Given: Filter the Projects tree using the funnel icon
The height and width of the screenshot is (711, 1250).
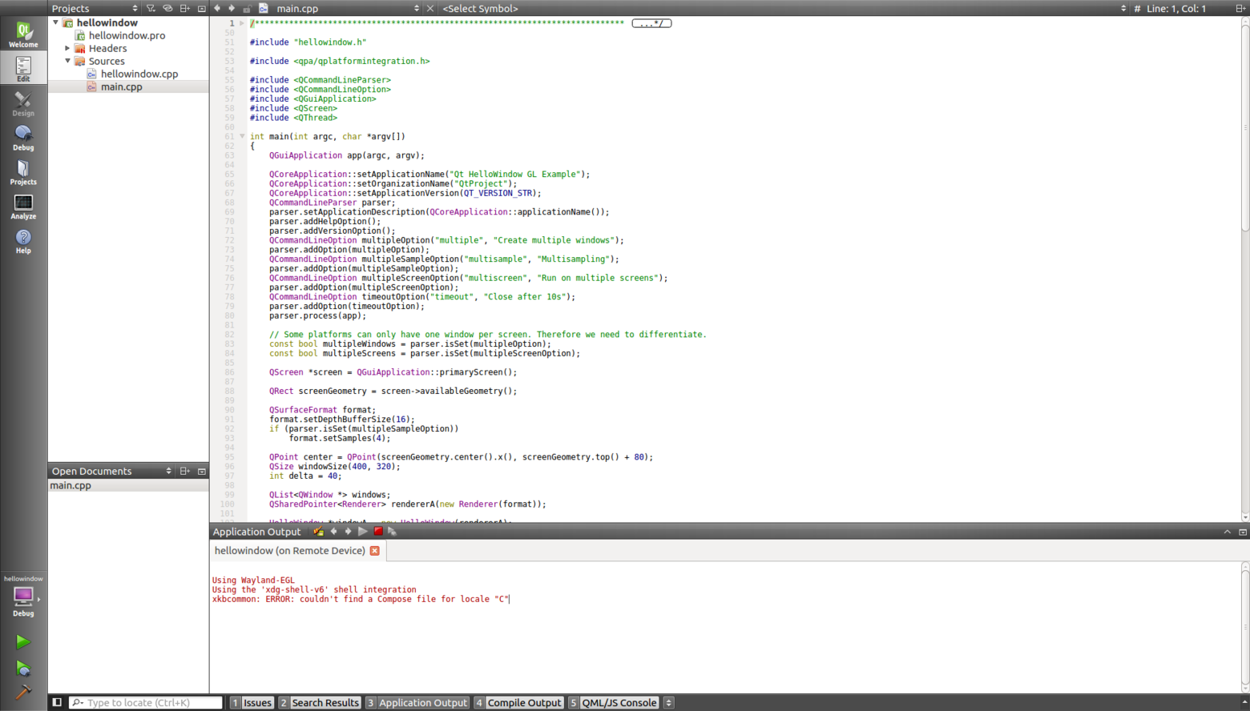Looking at the screenshot, I should 151,8.
